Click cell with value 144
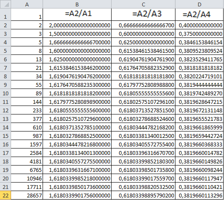 [27, 102]
